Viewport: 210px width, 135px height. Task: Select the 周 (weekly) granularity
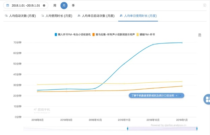click(x=55, y=6)
